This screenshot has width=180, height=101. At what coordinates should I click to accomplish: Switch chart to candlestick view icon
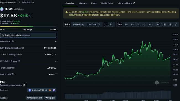click(x=111, y=24)
